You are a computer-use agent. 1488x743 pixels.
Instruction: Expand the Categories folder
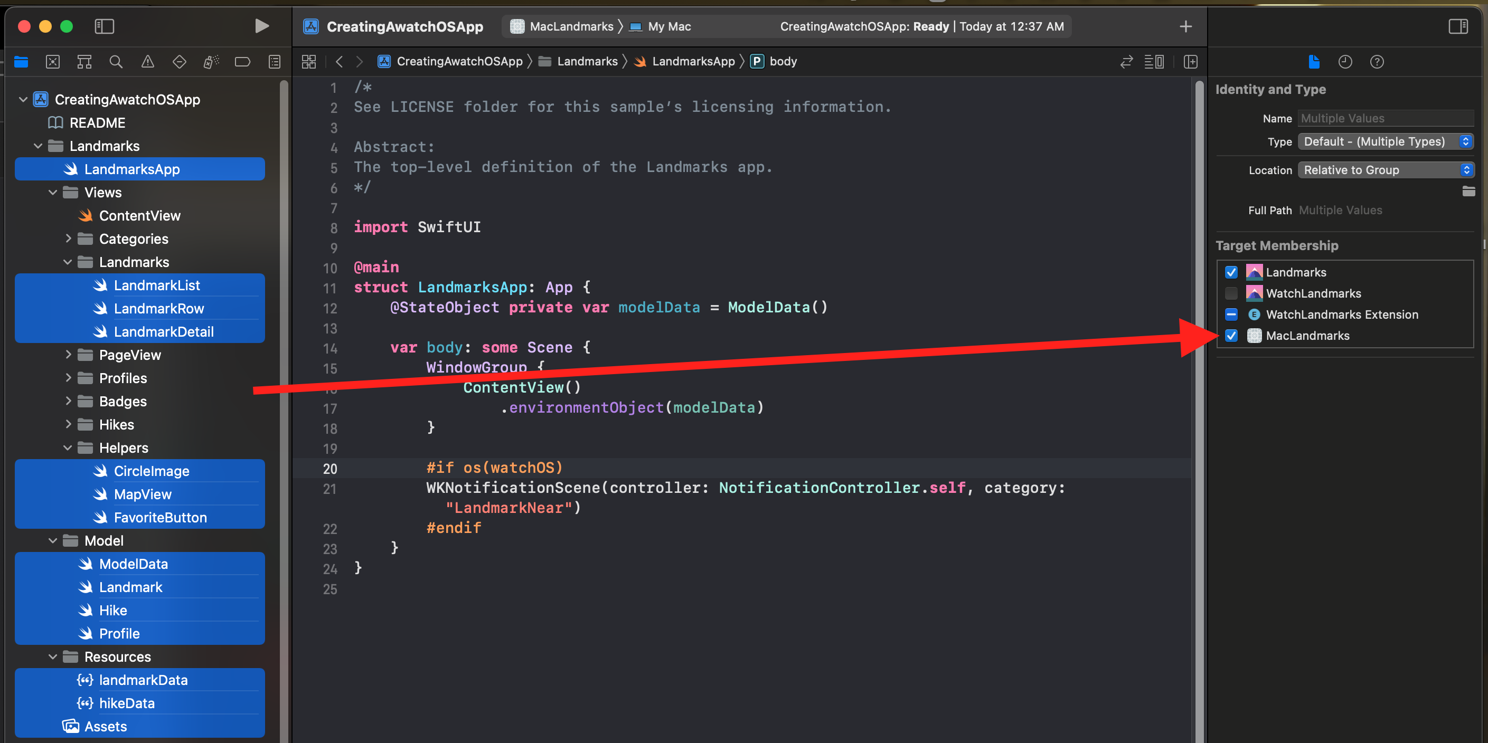[68, 239]
